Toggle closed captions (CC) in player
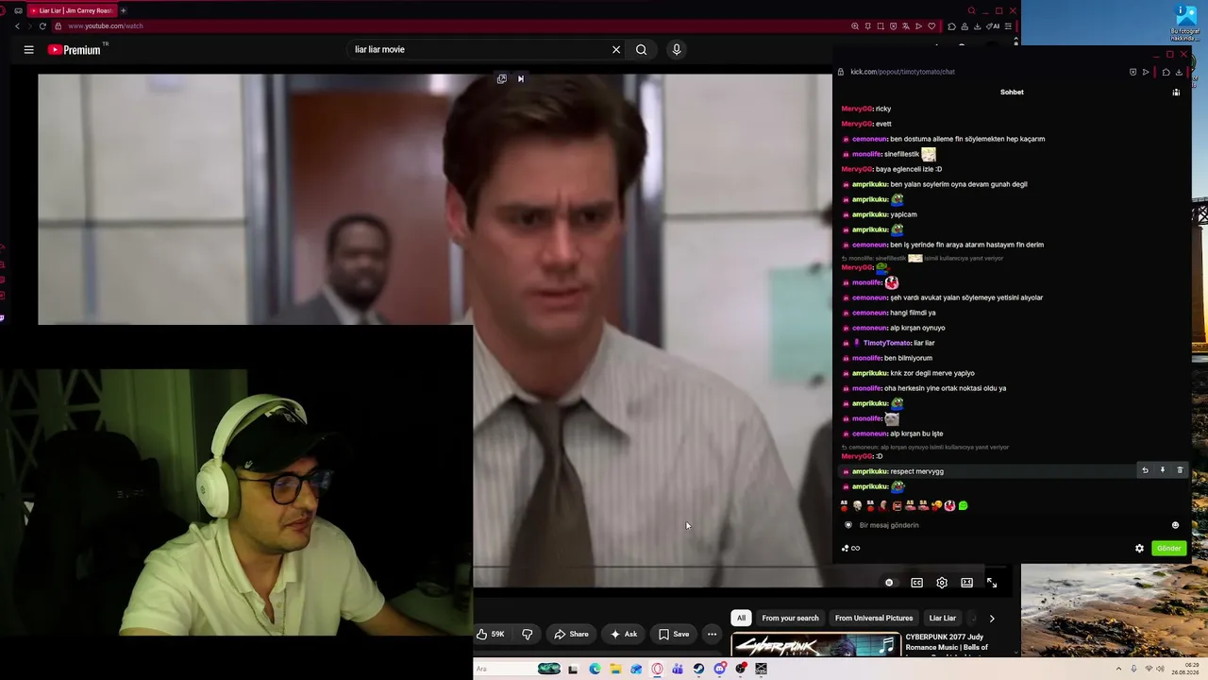Image resolution: width=1208 pixels, height=680 pixels. click(916, 583)
